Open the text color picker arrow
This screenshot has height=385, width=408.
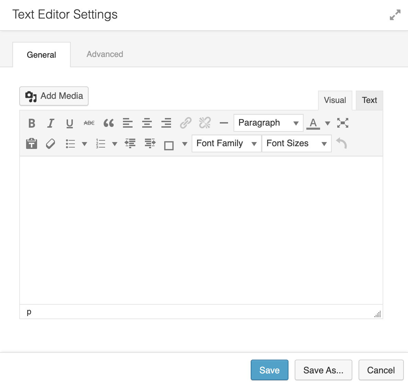(328, 123)
